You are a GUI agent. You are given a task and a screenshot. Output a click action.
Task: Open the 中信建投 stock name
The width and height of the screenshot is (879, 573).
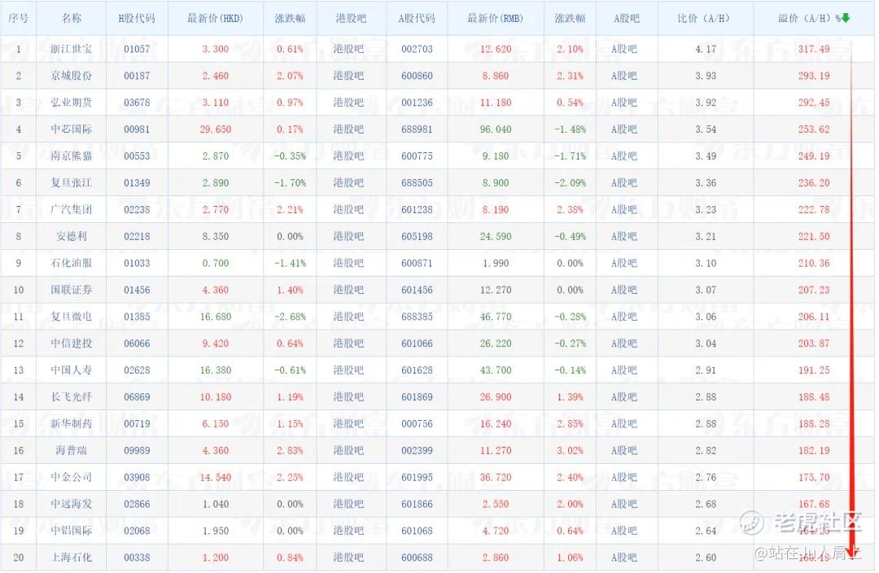(71, 343)
